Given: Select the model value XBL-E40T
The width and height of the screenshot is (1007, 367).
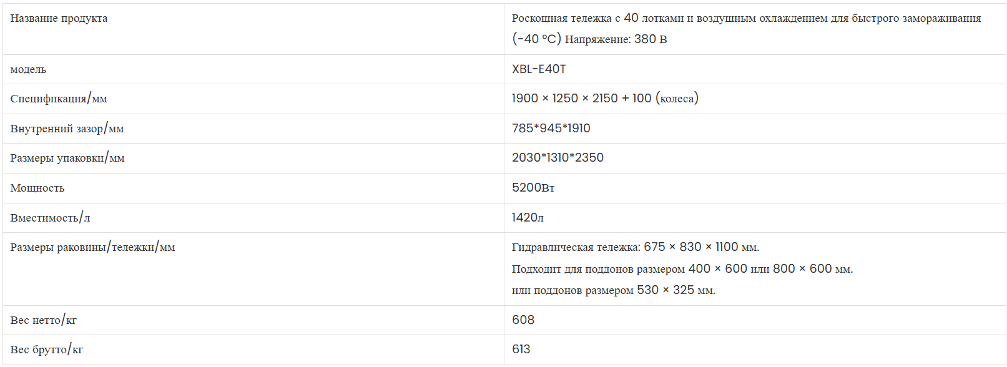Looking at the screenshot, I should pos(539,69).
